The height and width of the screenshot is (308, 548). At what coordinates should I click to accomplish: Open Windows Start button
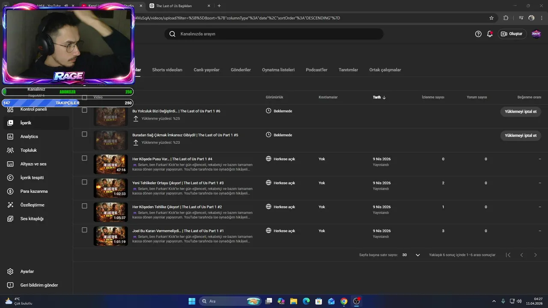(192, 301)
